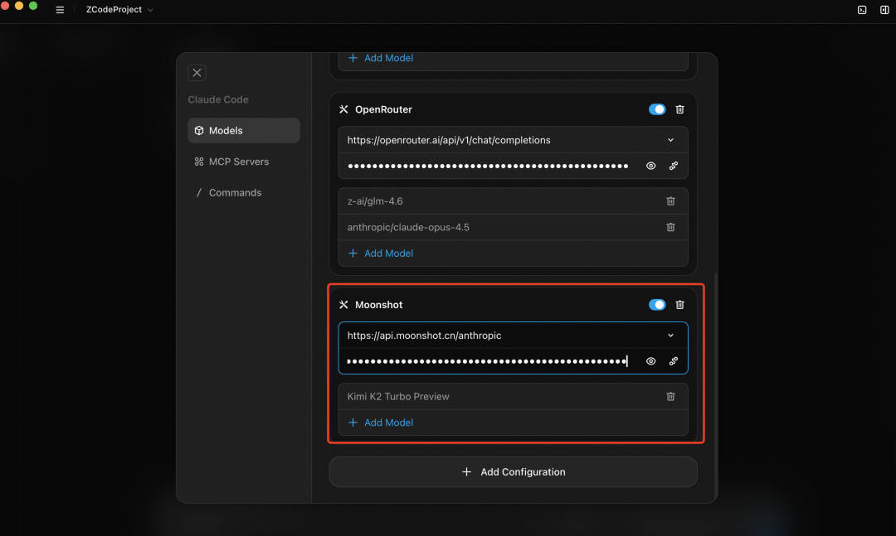Show the OpenRouter API key
Screen dimensions: 896x536
tap(651, 167)
